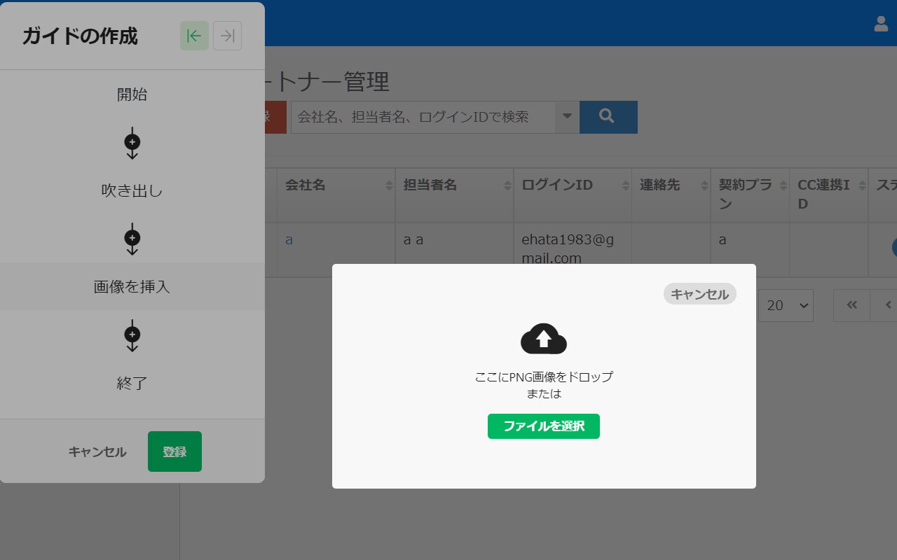Select the 画像を挿入 step
Viewport: 897px width, 560px height.
coord(132,286)
